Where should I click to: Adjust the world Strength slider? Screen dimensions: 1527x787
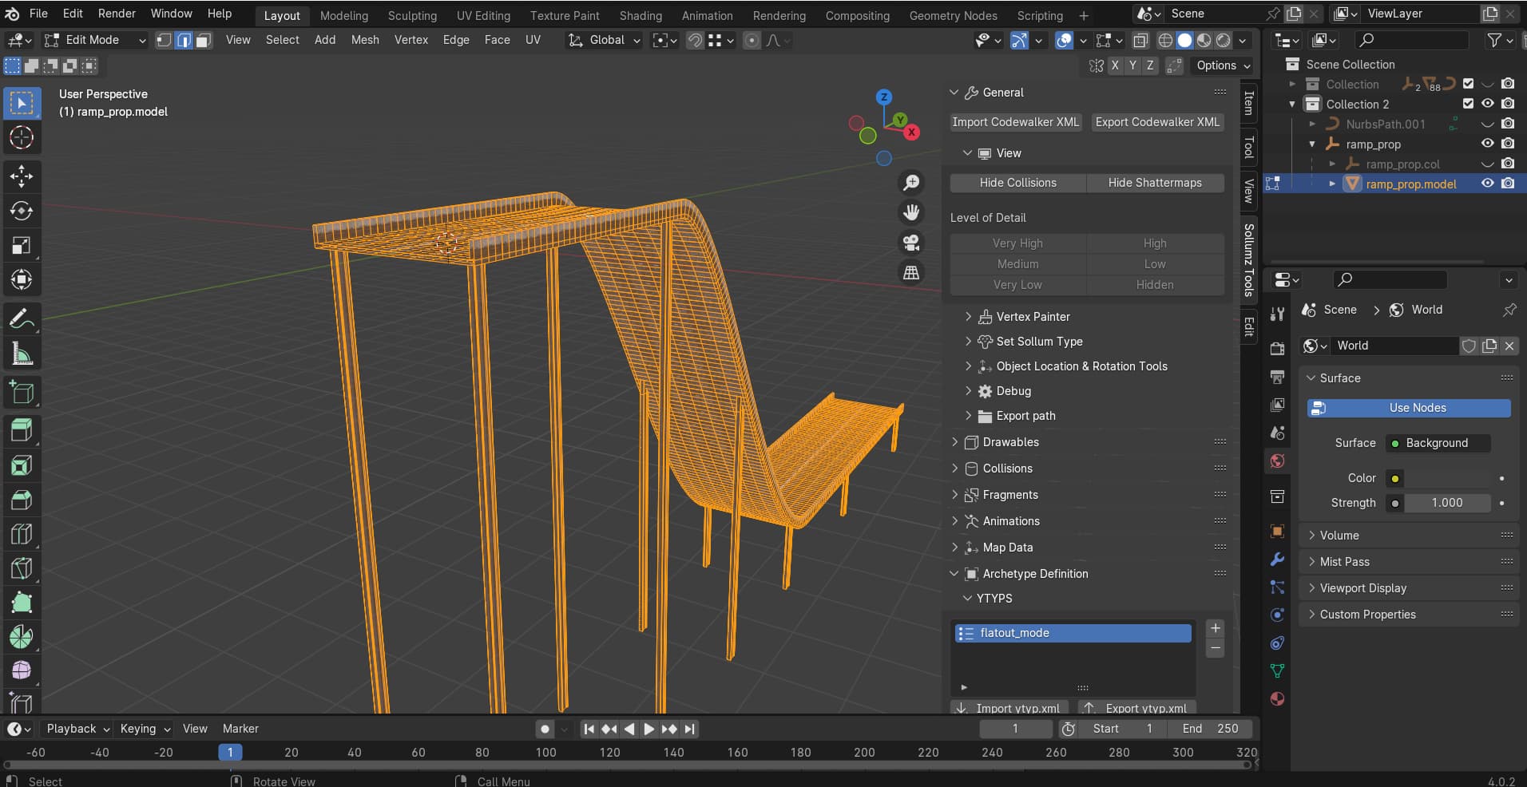pyautogui.click(x=1446, y=503)
